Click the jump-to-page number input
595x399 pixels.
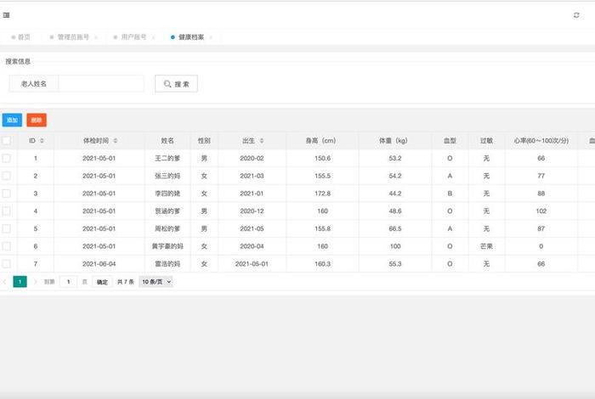[68, 282]
